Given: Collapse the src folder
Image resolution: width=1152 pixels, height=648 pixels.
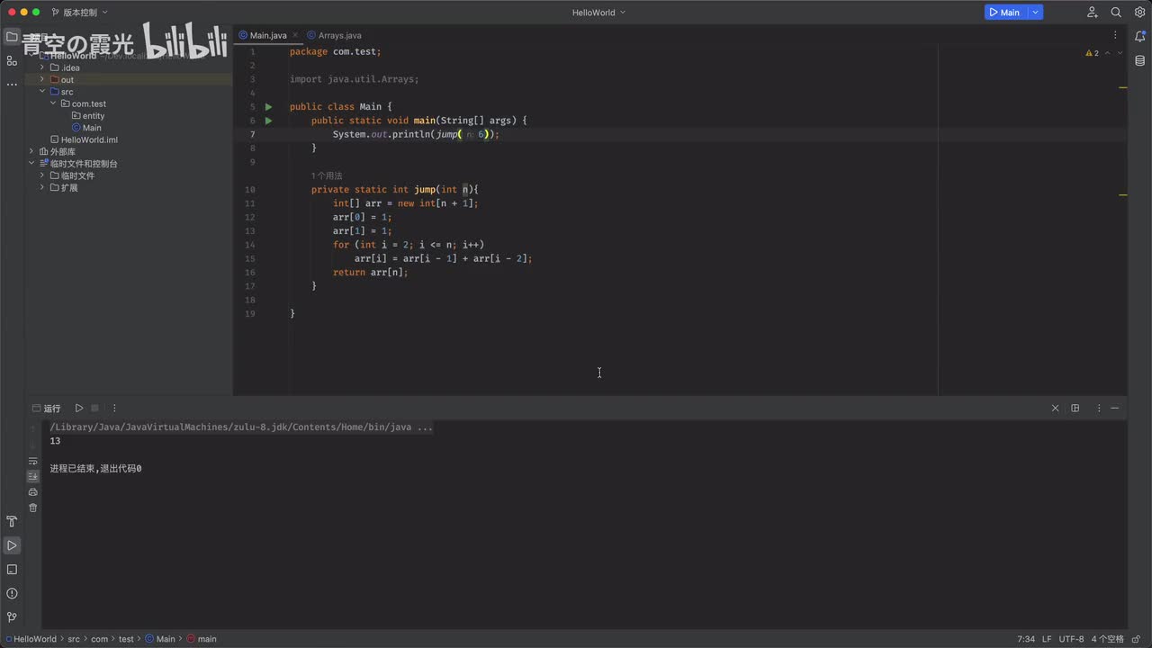Looking at the screenshot, I should click(x=41, y=92).
